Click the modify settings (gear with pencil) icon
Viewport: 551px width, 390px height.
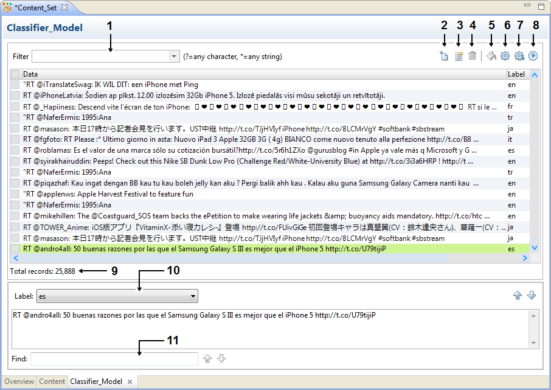(519, 56)
